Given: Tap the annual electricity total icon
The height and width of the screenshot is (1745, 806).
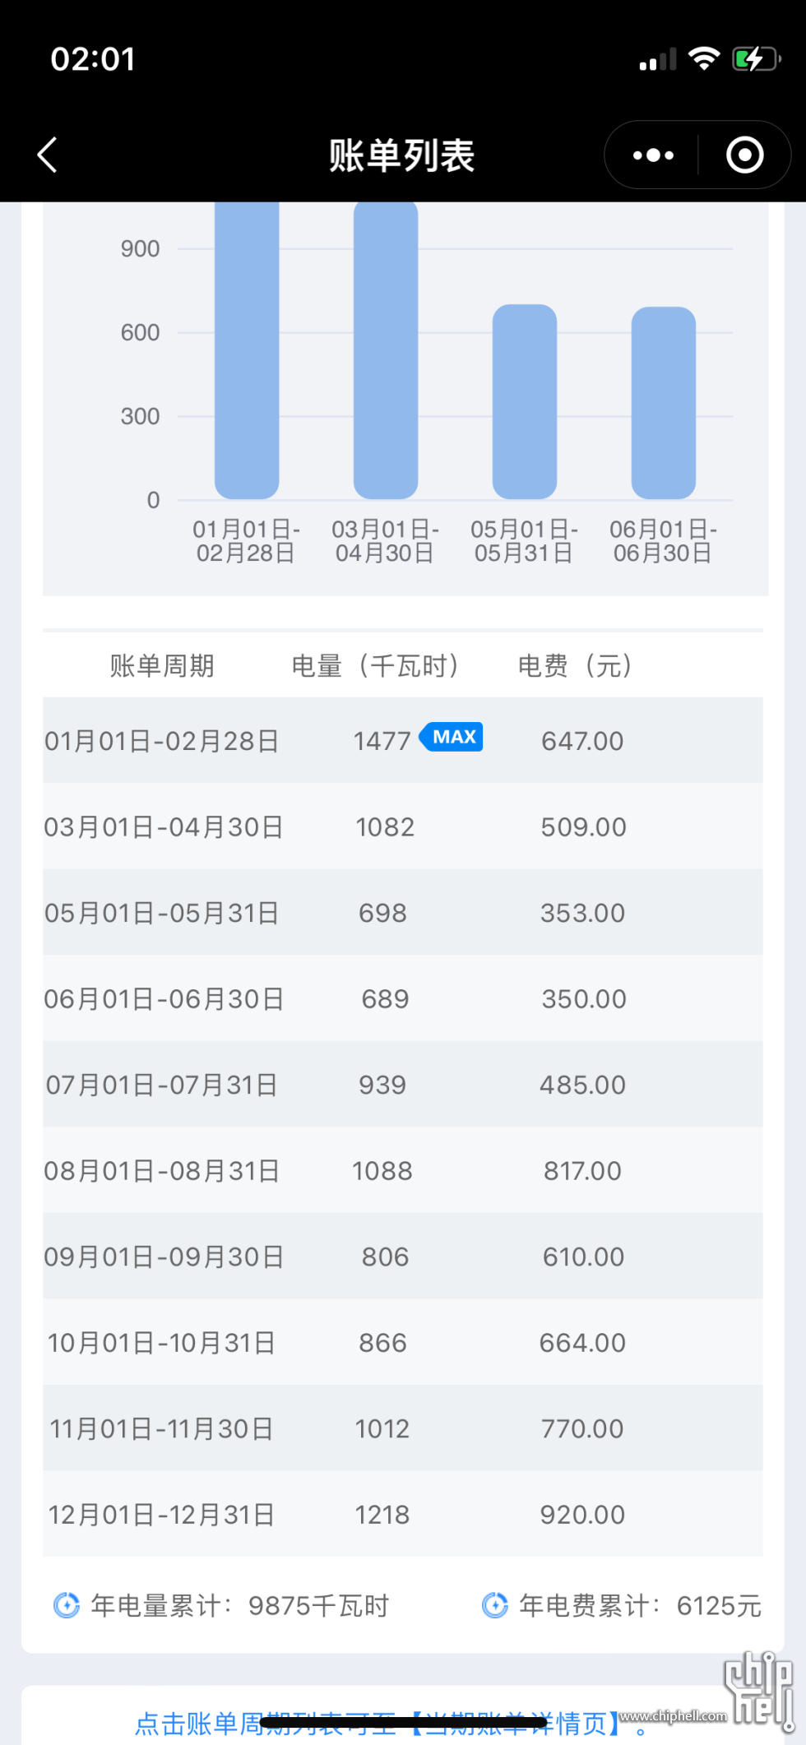Looking at the screenshot, I should 67,1605.
